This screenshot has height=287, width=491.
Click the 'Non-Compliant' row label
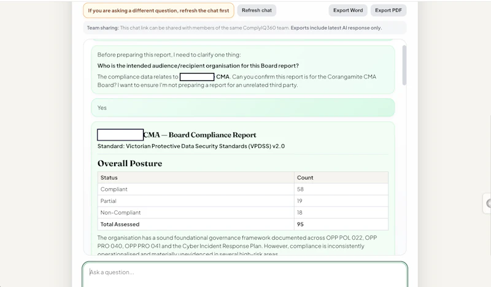(x=120, y=213)
